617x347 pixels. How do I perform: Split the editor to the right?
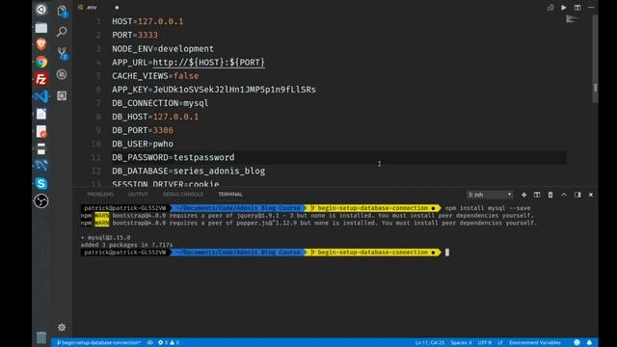[577, 8]
